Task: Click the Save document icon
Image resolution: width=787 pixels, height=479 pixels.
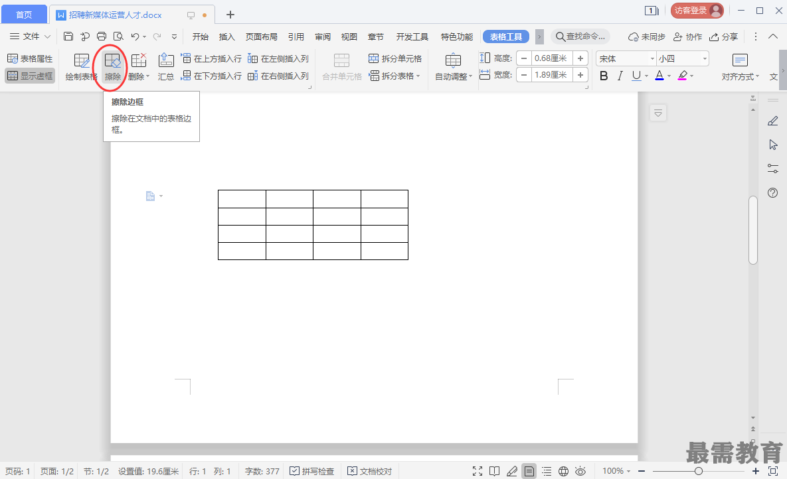Action: [x=68, y=36]
